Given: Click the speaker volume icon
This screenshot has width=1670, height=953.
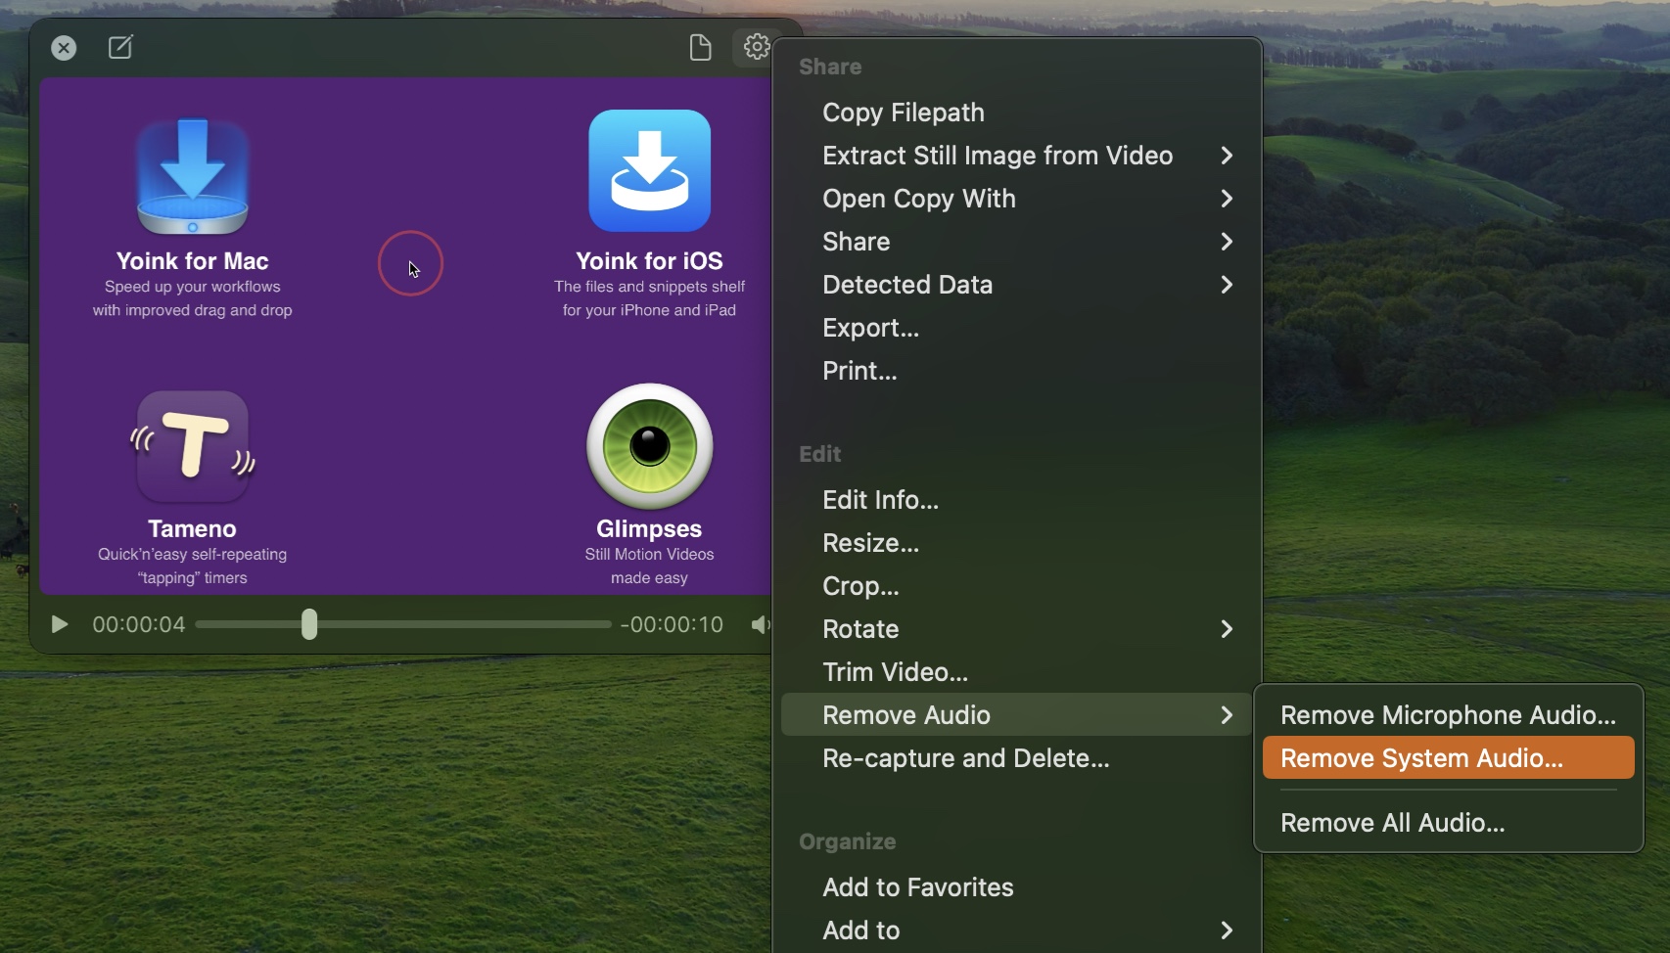Looking at the screenshot, I should point(761,624).
